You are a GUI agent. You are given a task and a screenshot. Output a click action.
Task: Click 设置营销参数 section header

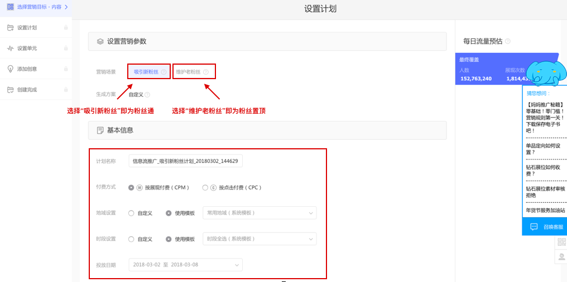(267, 42)
